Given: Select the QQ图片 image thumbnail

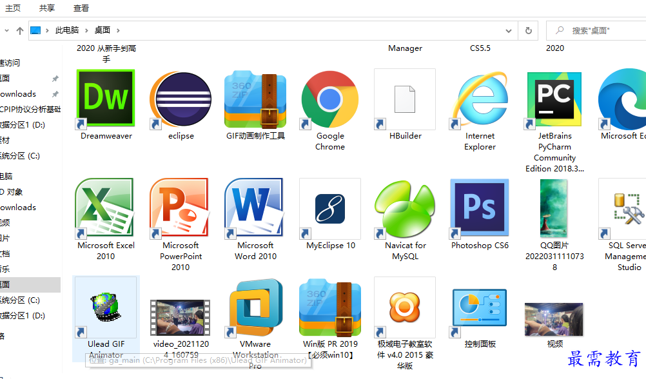Looking at the screenshot, I should point(554,208).
